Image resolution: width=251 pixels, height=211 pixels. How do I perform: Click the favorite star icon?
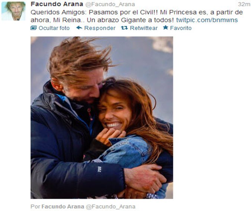click(x=165, y=28)
